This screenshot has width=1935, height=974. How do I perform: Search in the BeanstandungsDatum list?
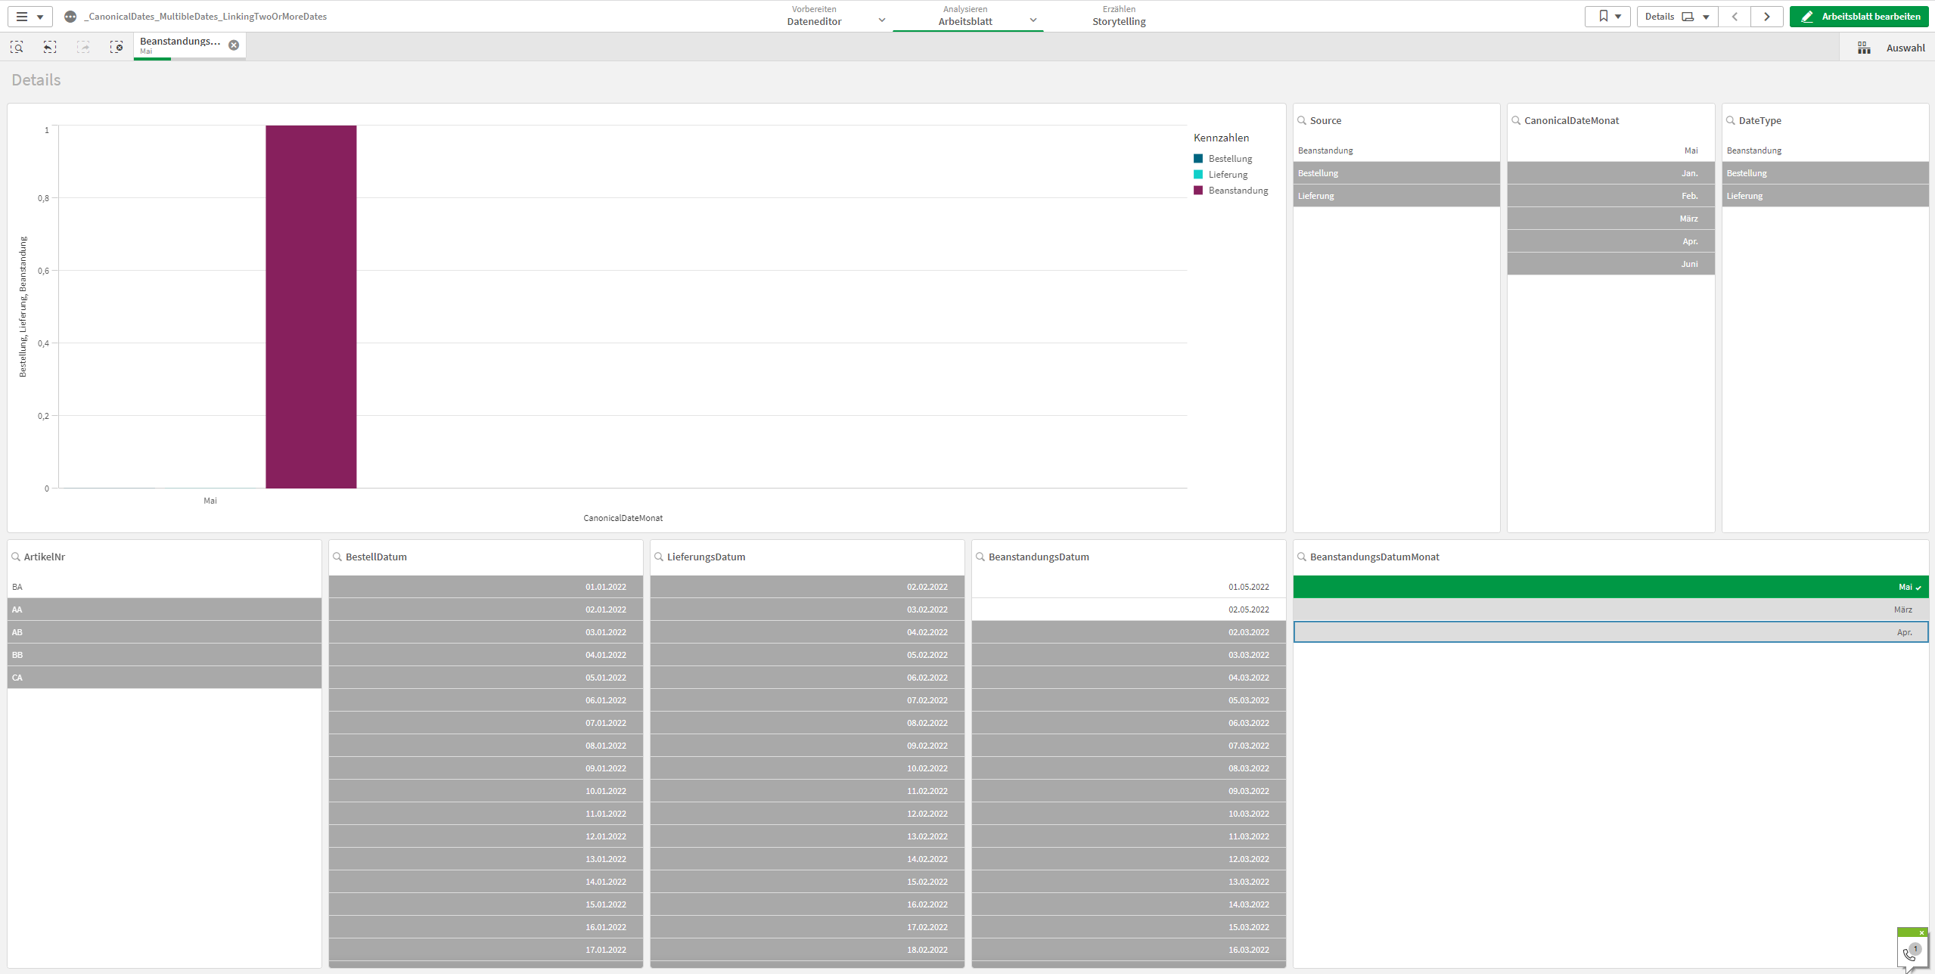point(980,557)
